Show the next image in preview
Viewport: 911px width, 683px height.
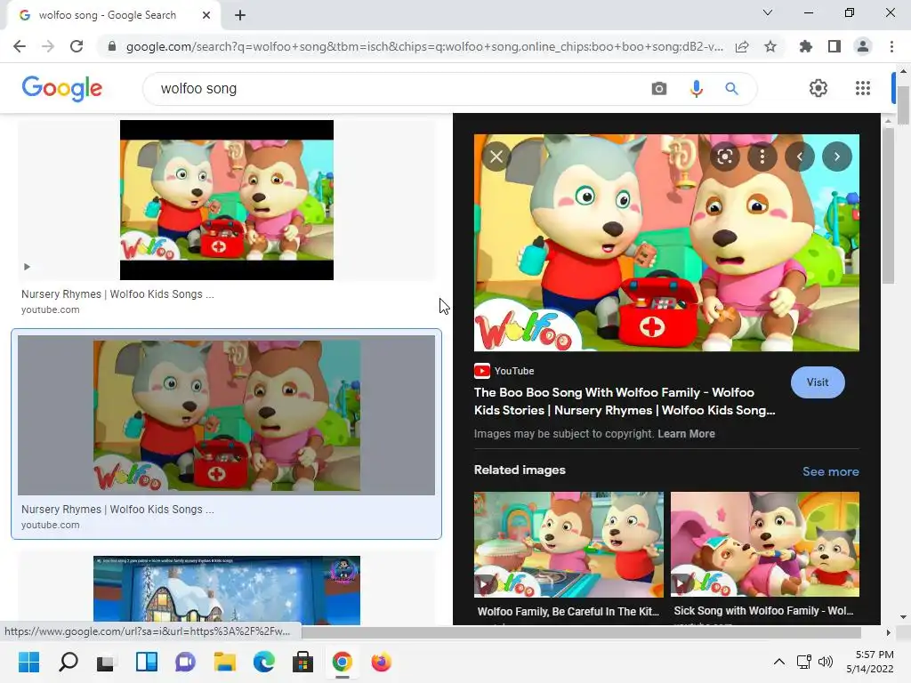pos(836,157)
